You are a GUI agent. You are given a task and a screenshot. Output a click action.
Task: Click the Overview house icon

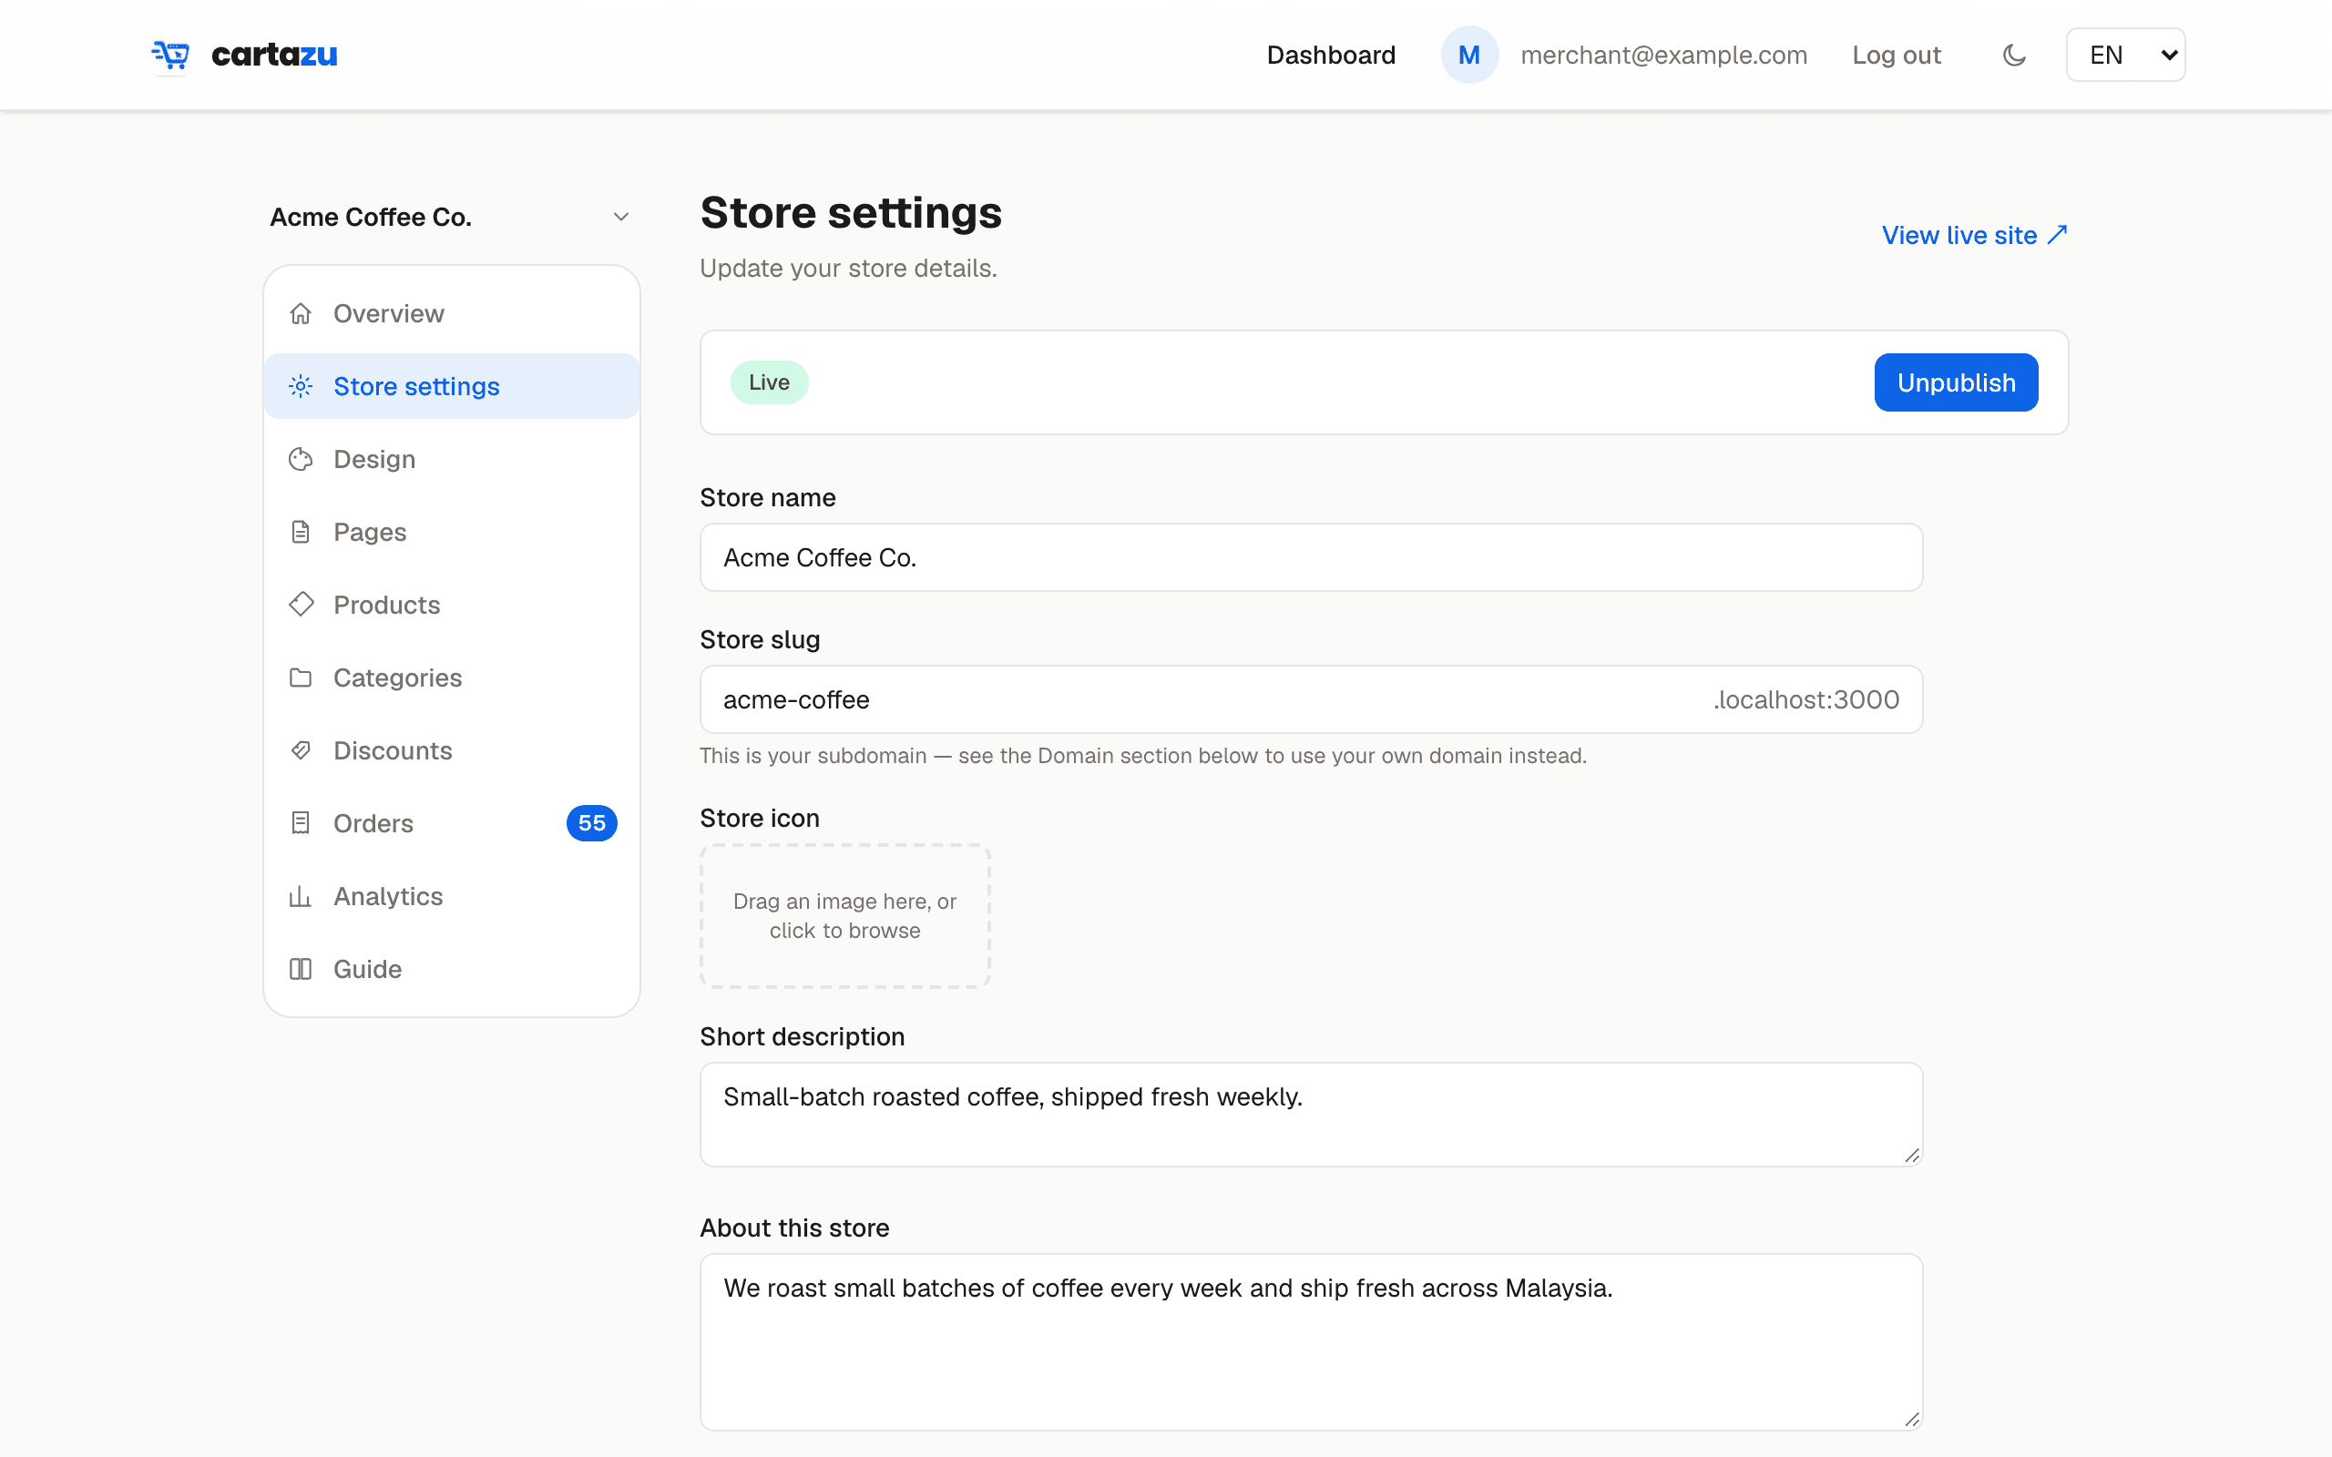pyautogui.click(x=301, y=314)
